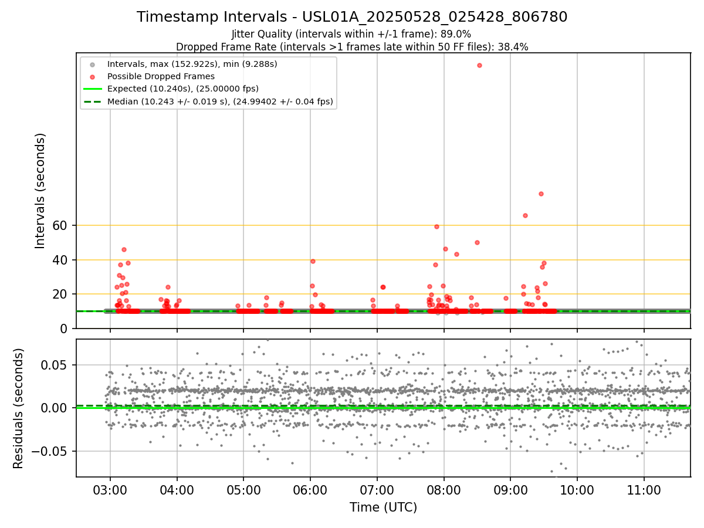Click the gray circle marker in the legend
This screenshot has width=704, height=528.
pyautogui.click(x=92, y=64)
